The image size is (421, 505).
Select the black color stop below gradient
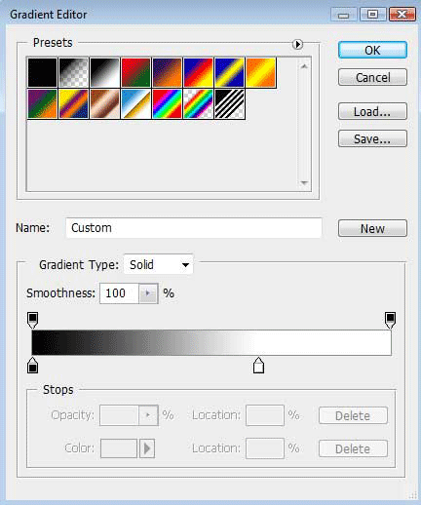pos(32,365)
